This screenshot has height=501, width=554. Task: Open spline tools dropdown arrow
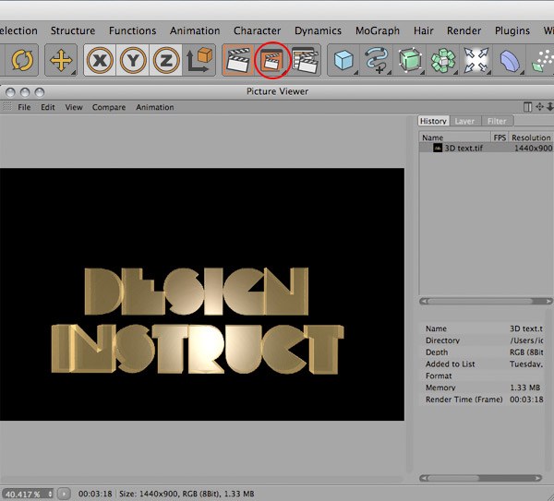pyautogui.click(x=389, y=73)
